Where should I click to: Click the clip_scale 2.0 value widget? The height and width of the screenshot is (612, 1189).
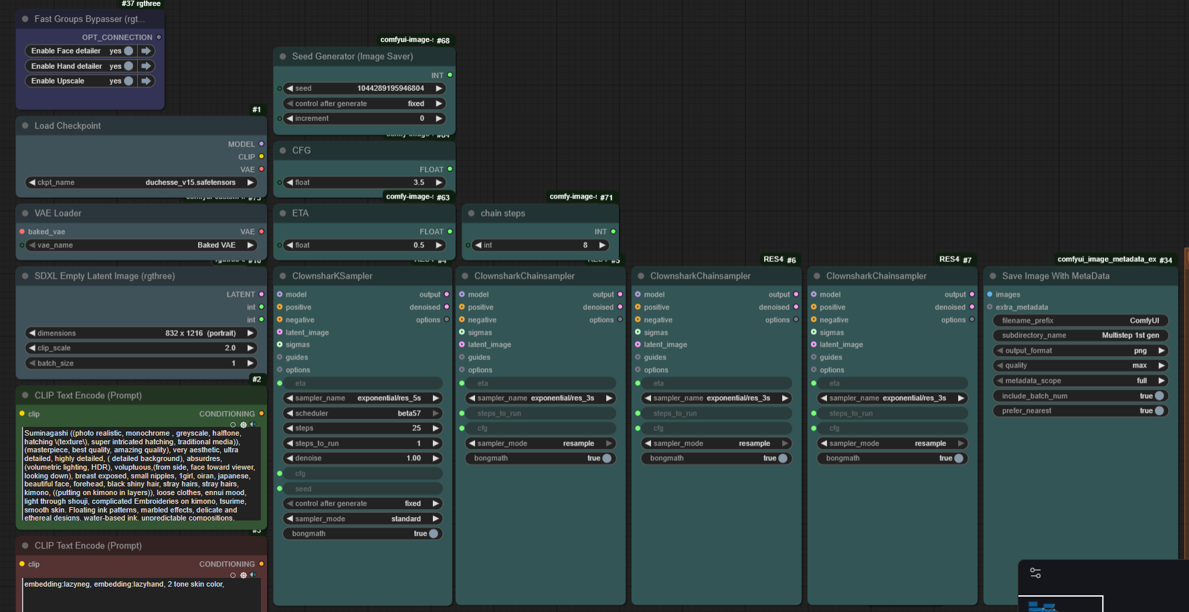pyautogui.click(x=141, y=348)
